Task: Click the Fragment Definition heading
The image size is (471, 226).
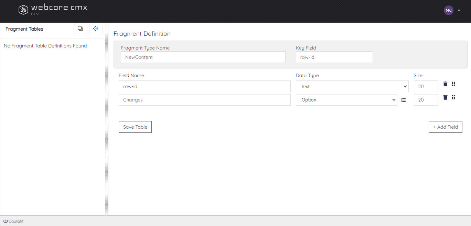Action: point(142,34)
